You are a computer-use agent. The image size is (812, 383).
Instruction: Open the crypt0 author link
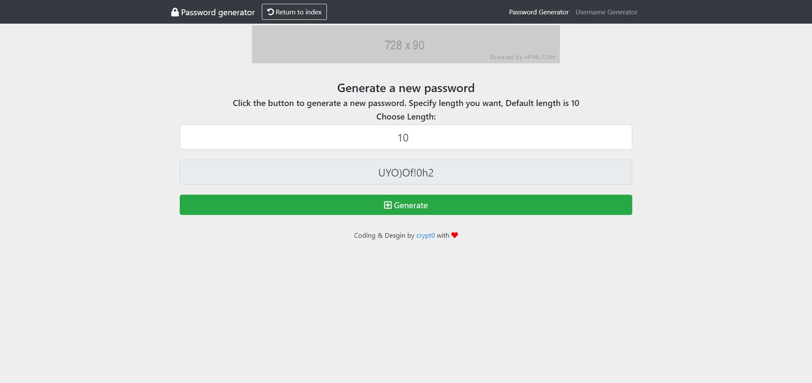point(425,236)
